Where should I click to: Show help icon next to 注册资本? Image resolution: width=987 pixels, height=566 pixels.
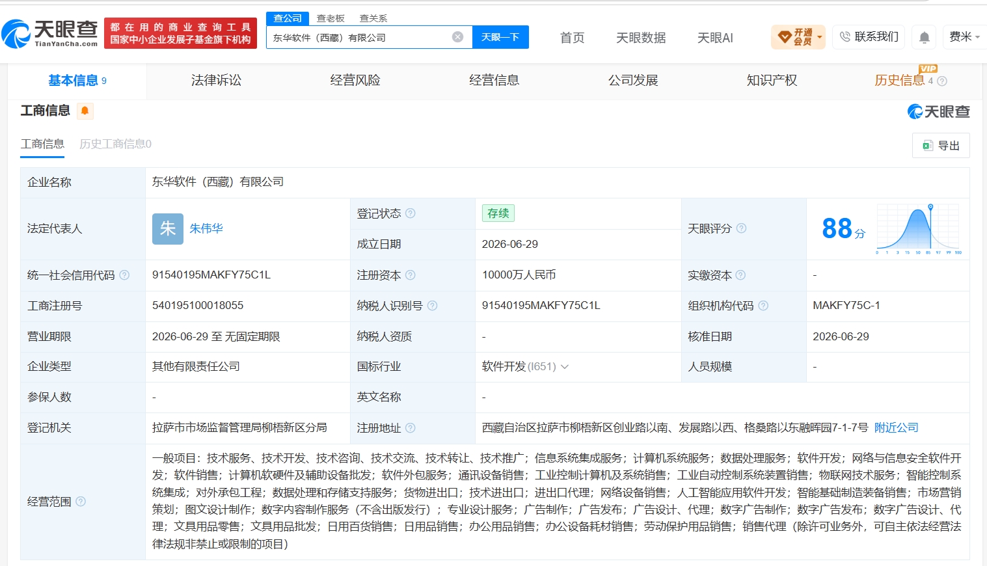(411, 275)
